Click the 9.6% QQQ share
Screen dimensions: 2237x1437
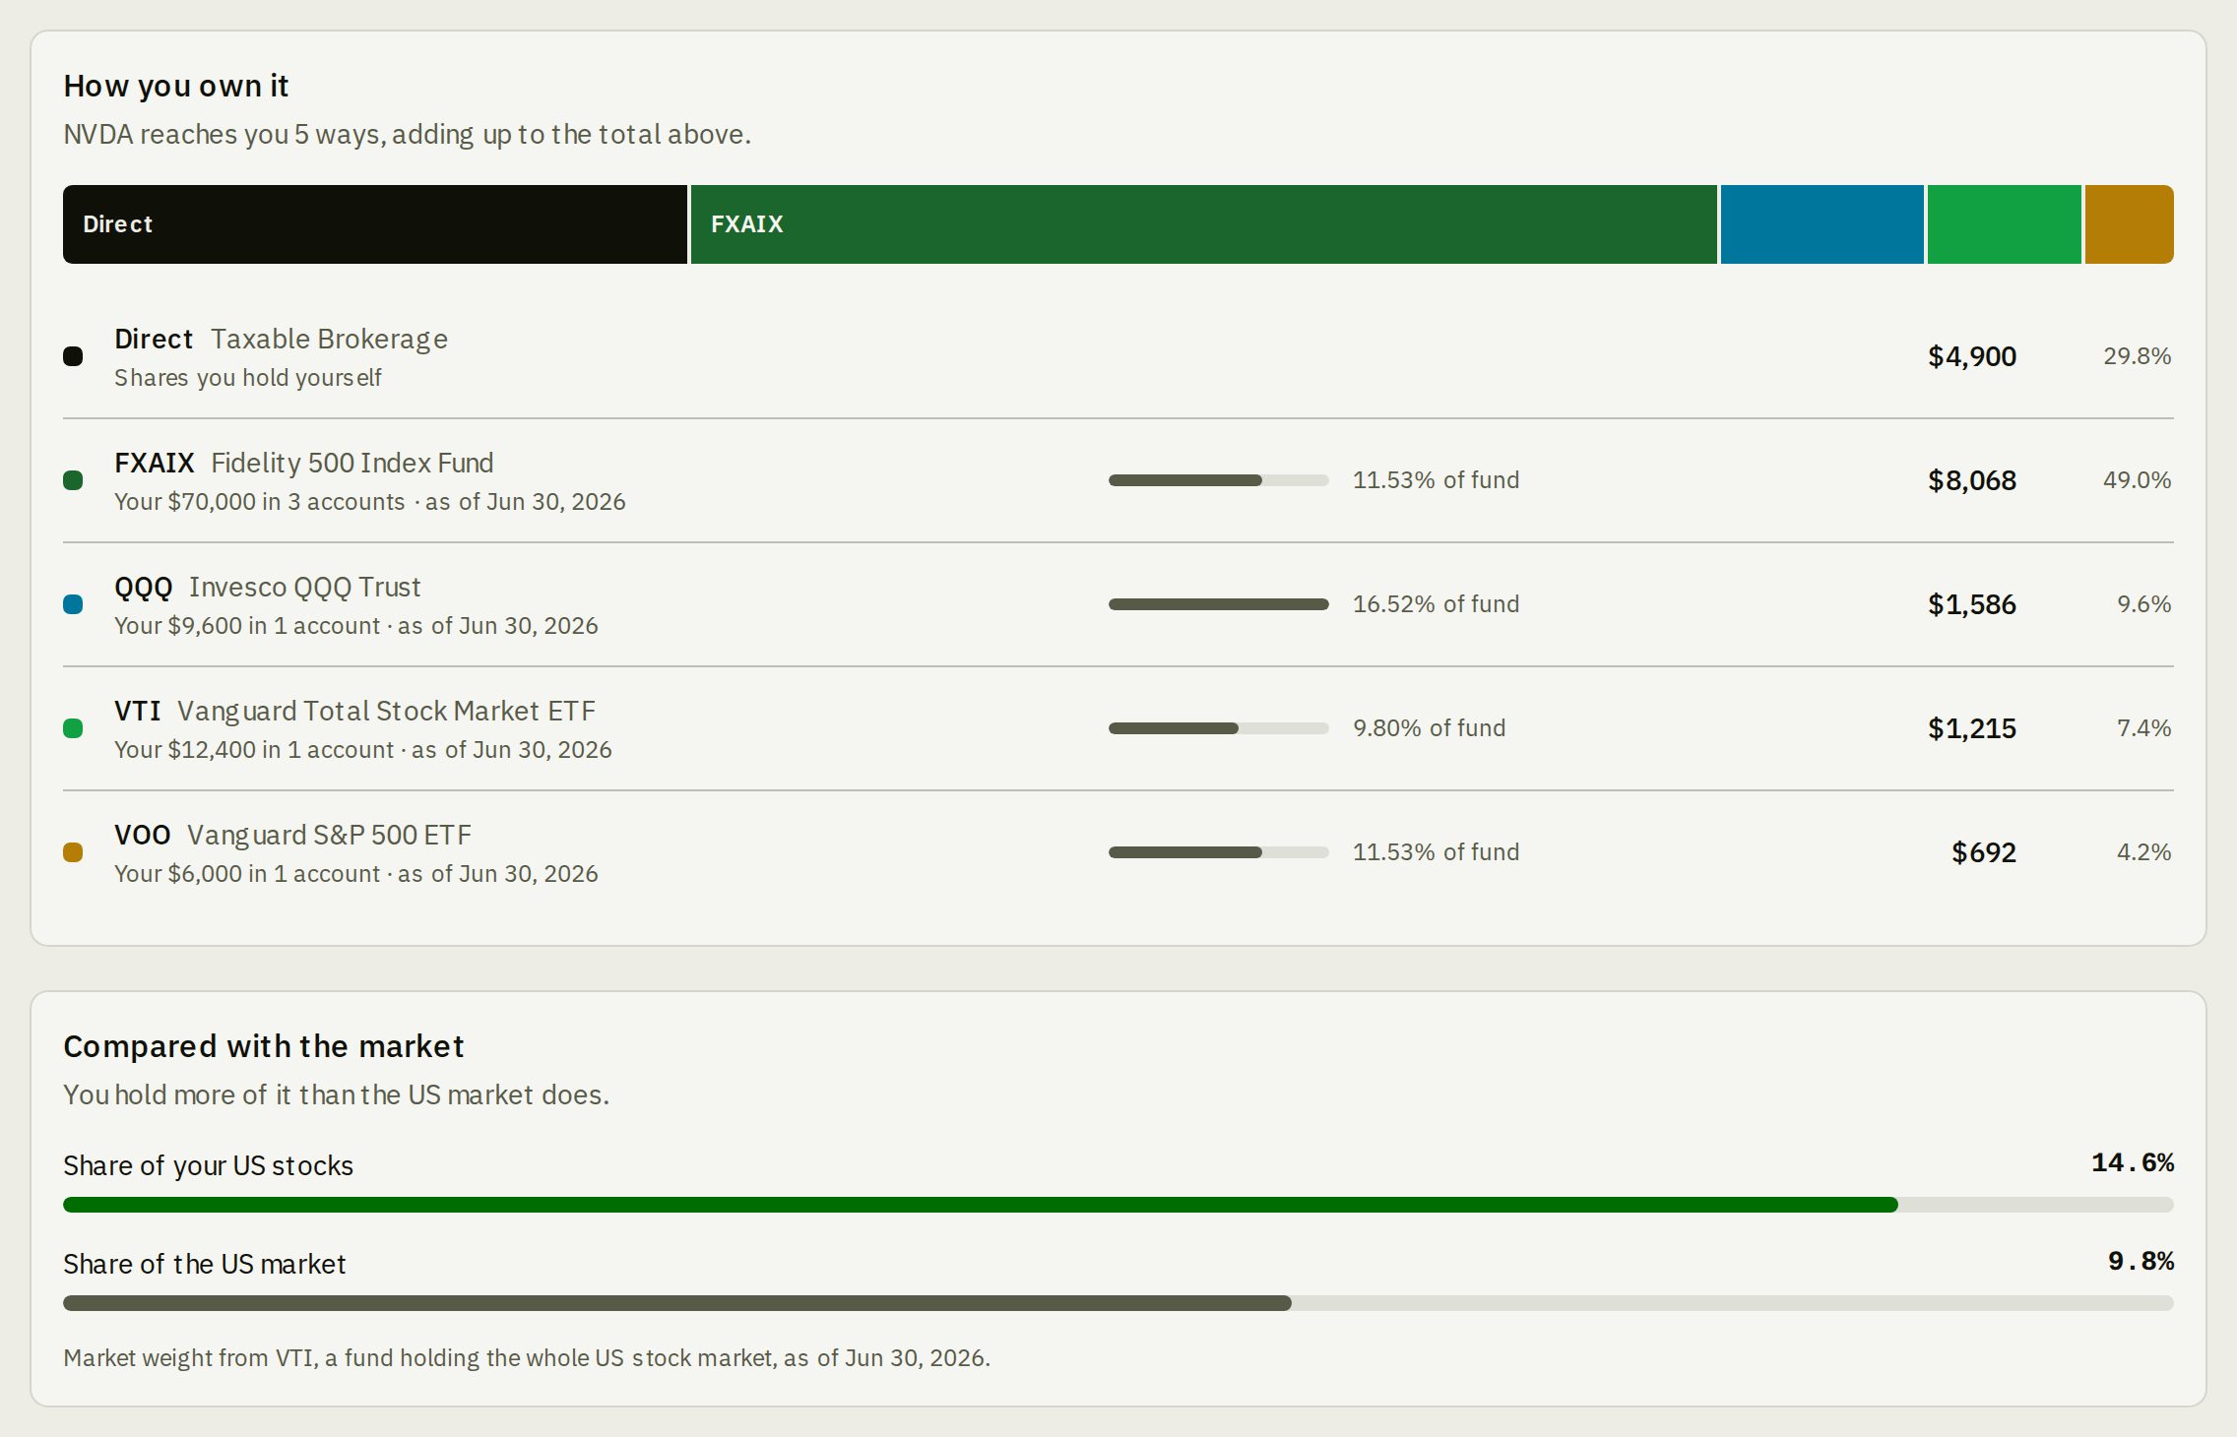click(2144, 604)
